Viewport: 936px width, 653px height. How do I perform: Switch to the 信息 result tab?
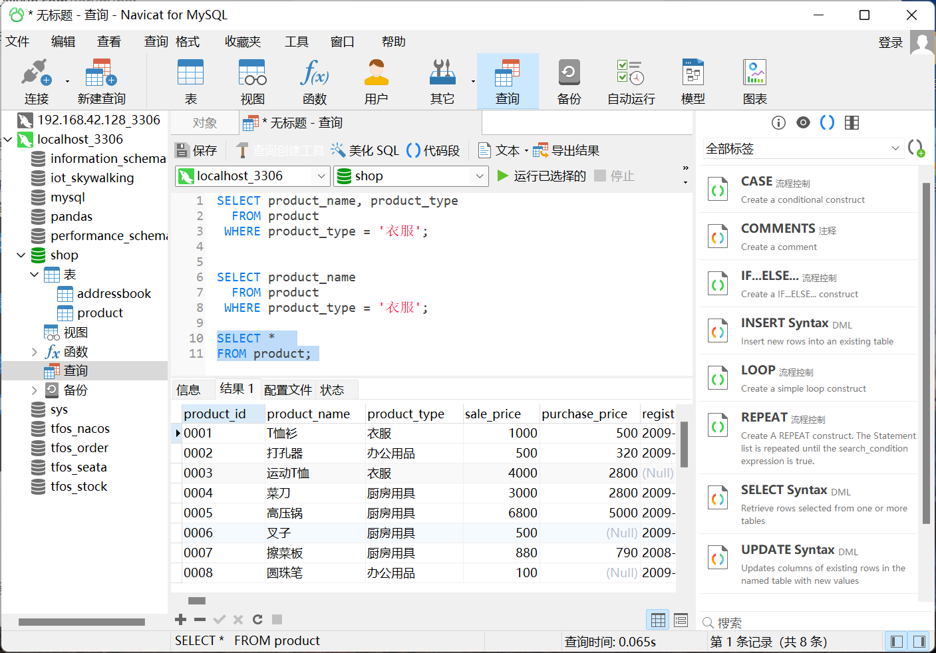click(188, 390)
